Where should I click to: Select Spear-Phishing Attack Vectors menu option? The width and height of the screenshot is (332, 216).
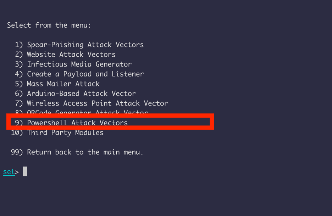79,45
